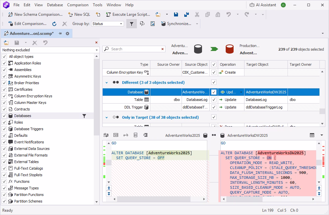The image size is (329, 215).
Task: Open the Undo history dropdown arrow
Action: point(238,14)
